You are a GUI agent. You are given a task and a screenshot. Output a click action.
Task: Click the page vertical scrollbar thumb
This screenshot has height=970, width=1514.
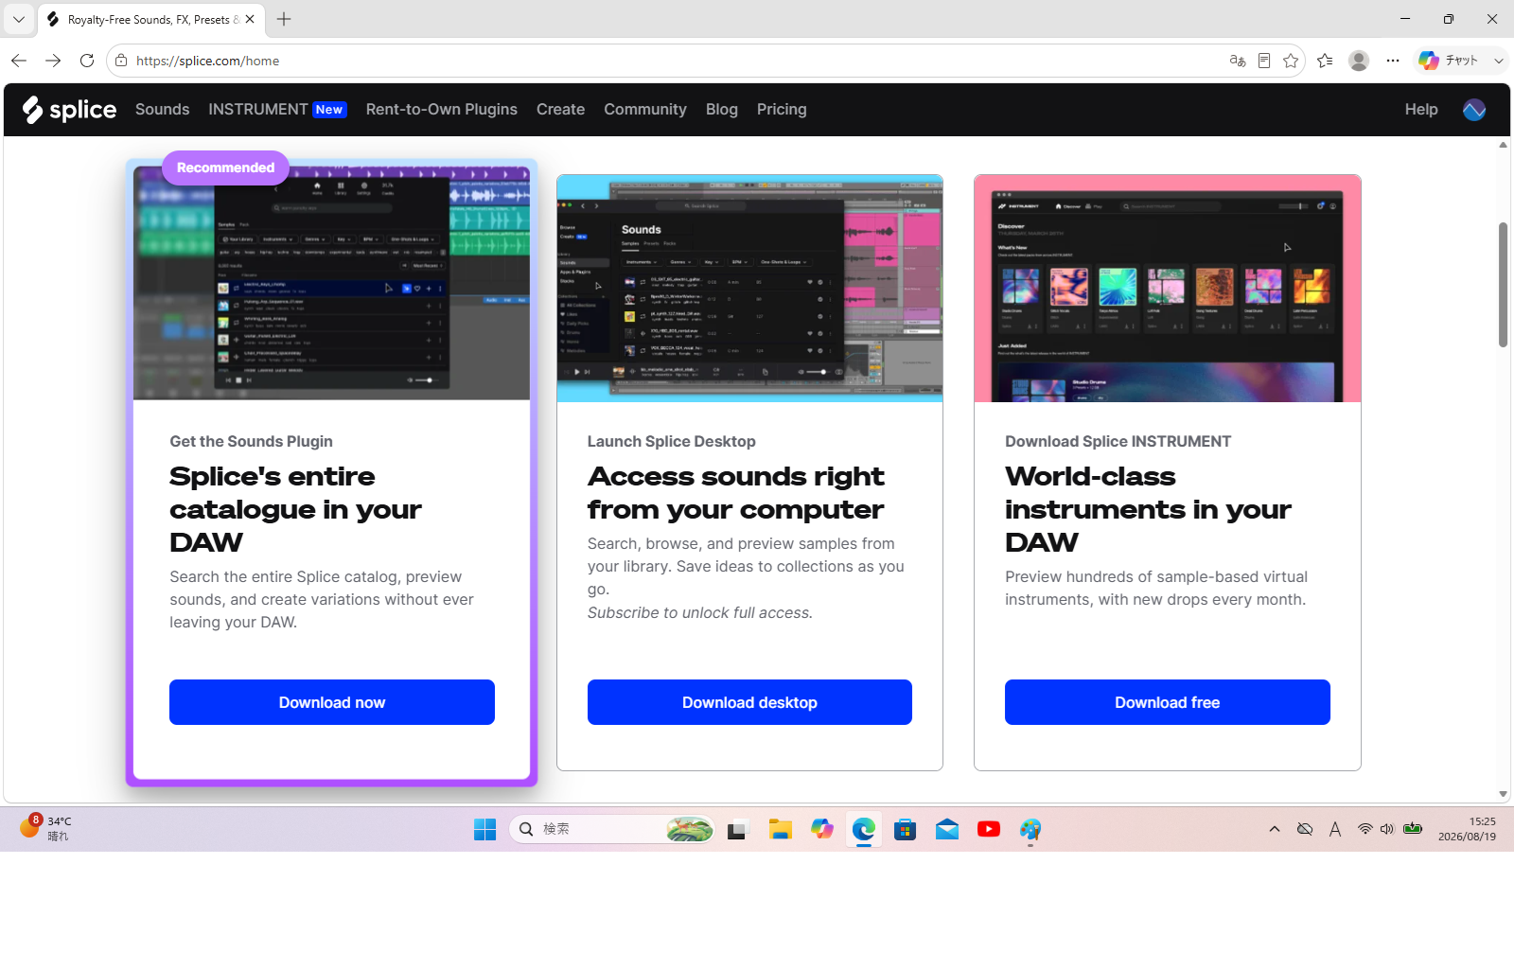(1503, 285)
